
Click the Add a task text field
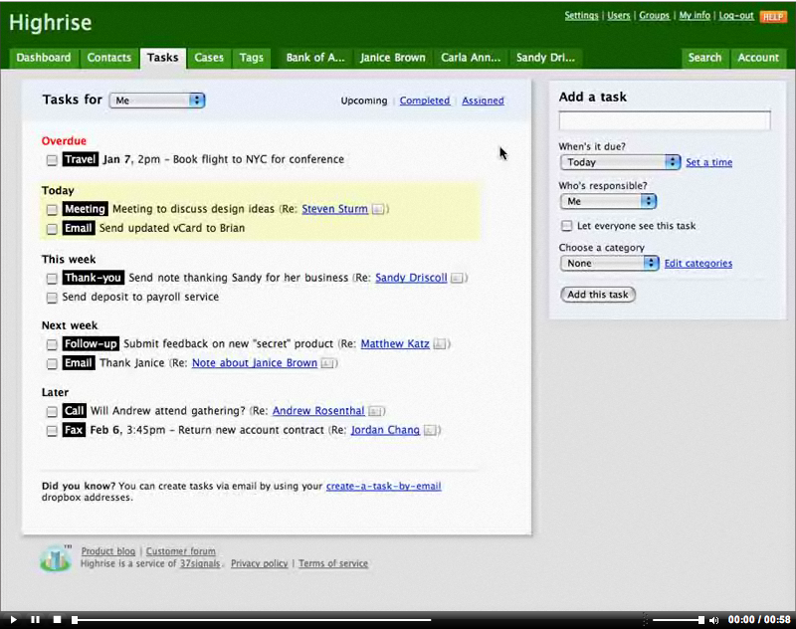(665, 120)
